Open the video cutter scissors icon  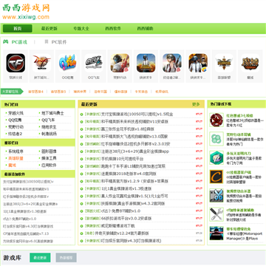tap(216, 196)
